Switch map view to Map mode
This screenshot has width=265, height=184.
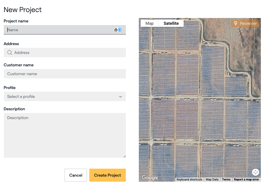149,23
